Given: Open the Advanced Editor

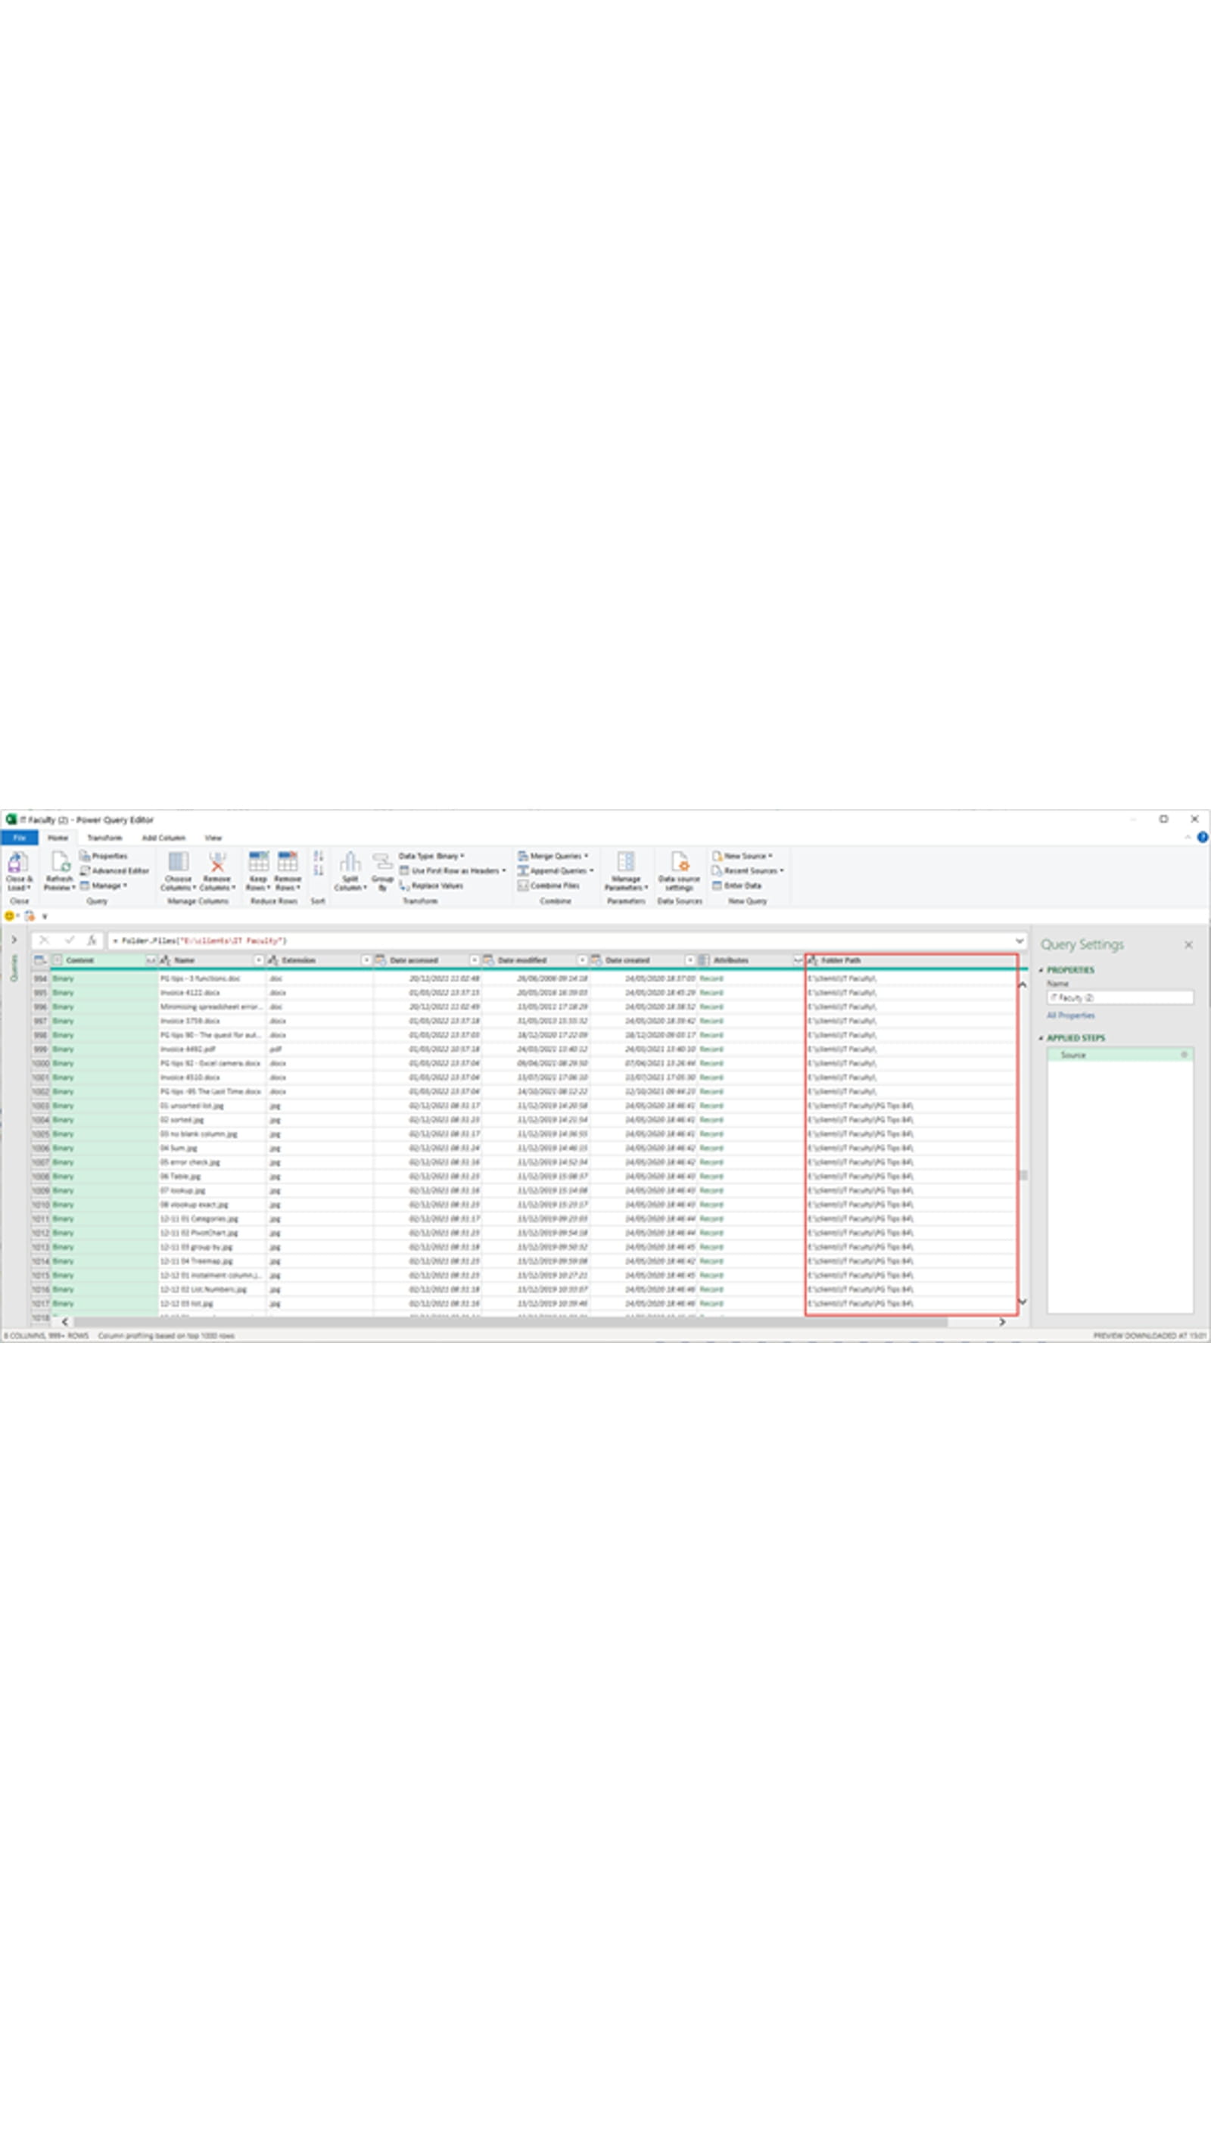Looking at the screenshot, I should click(x=114, y=870).
